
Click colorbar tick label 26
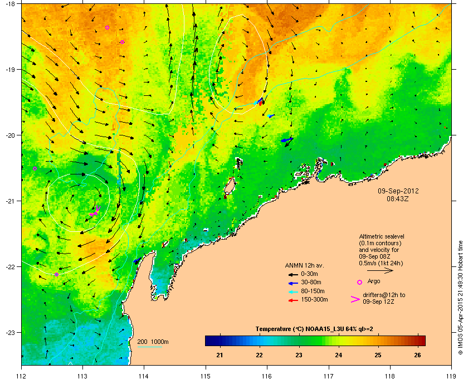coord(417,355)
